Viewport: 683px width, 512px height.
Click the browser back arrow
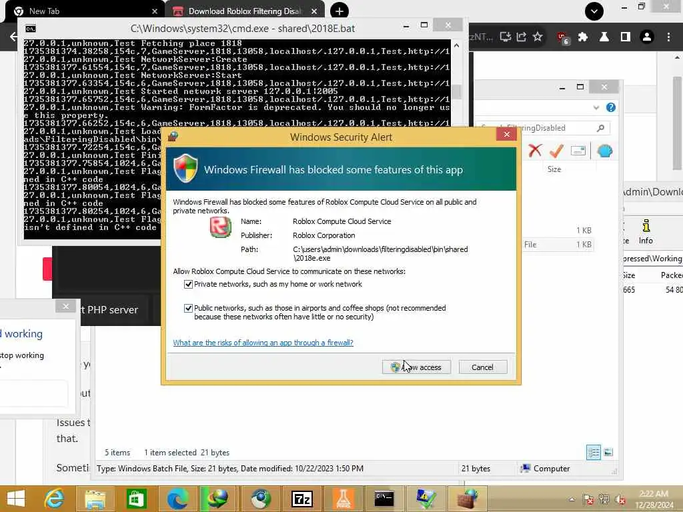click(x=13, y=37)
